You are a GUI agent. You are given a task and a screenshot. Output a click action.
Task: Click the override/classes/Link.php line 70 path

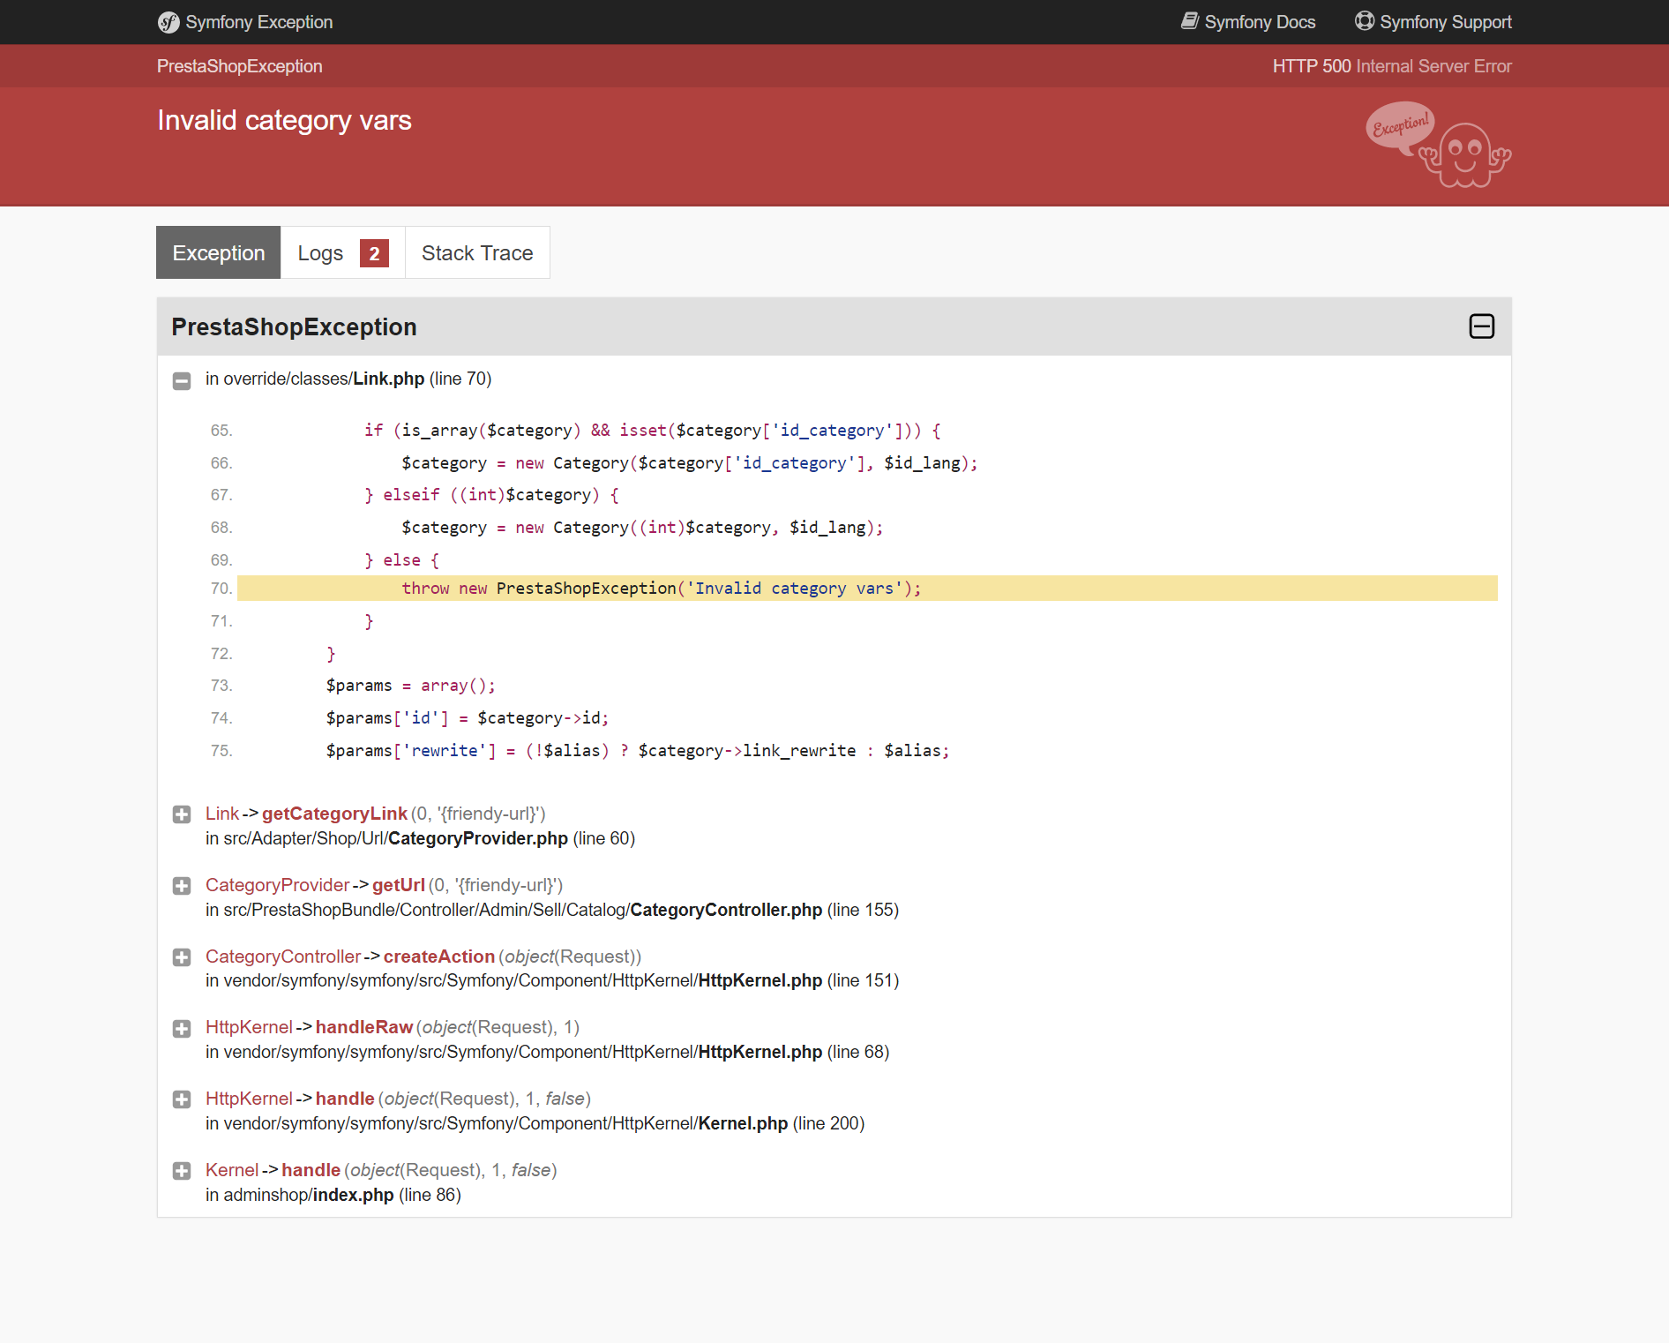point(348,379)
